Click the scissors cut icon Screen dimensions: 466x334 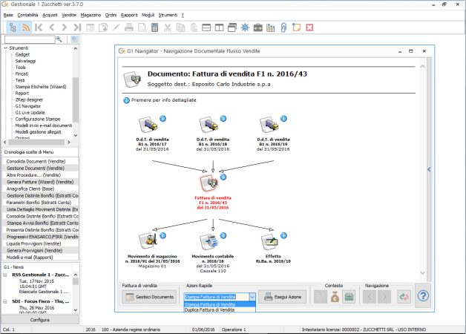(x=168, y=27)
